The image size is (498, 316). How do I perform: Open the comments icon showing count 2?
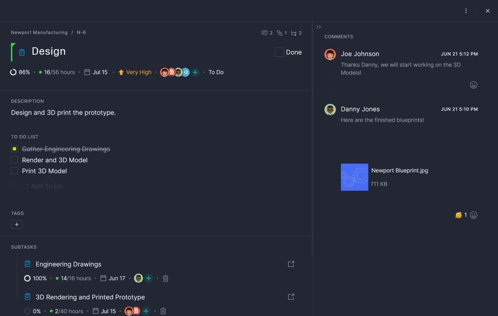[265, 32]
